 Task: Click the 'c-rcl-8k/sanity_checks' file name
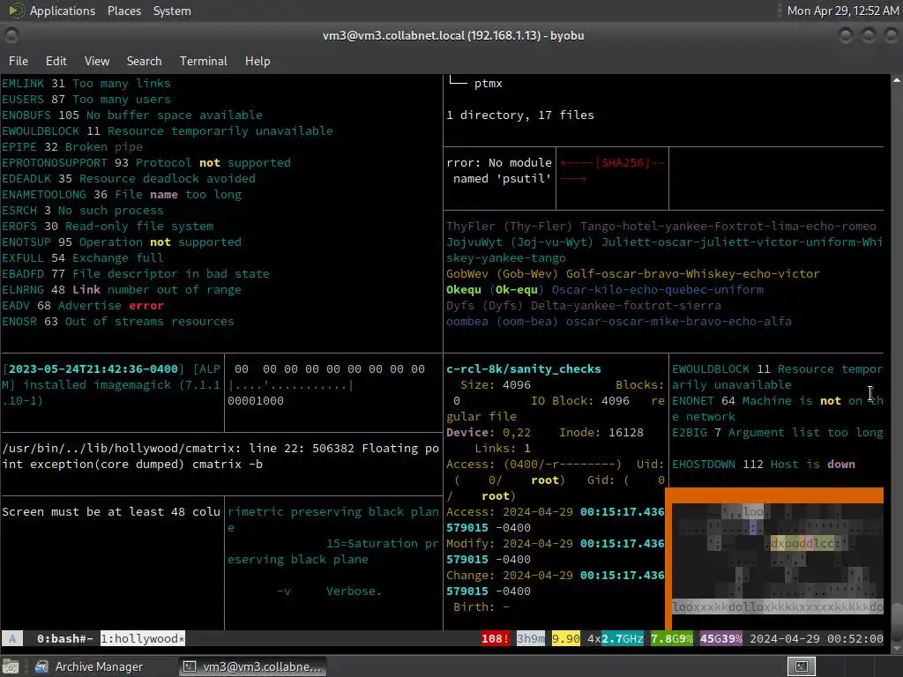tap(524, 369)
